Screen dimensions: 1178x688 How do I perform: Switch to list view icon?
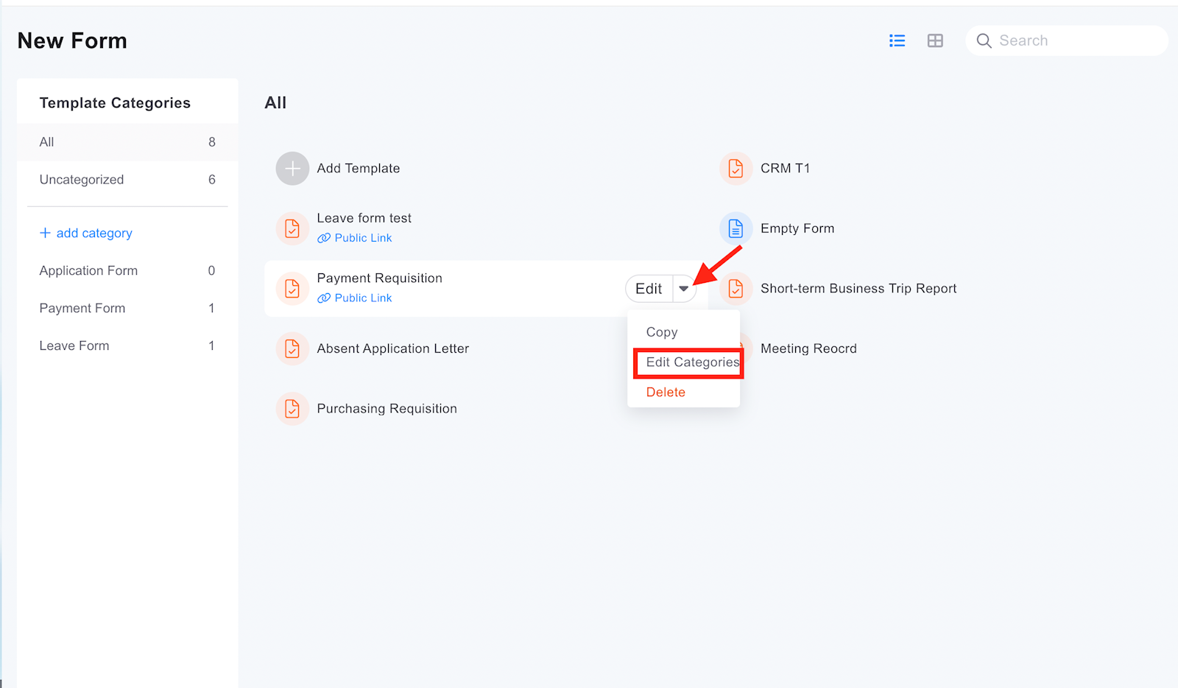point(897,41)
